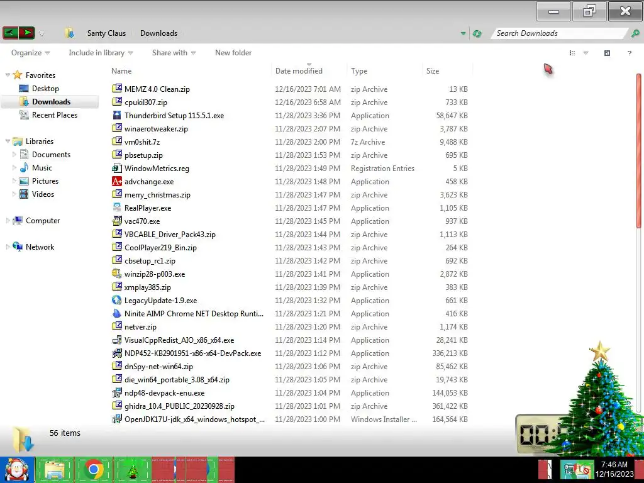
Task: Expand the Videos library
Action: click(x=14, y=194)
